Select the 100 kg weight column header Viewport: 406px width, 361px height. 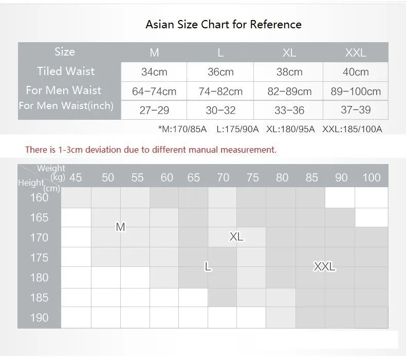(x=371, y=178)
